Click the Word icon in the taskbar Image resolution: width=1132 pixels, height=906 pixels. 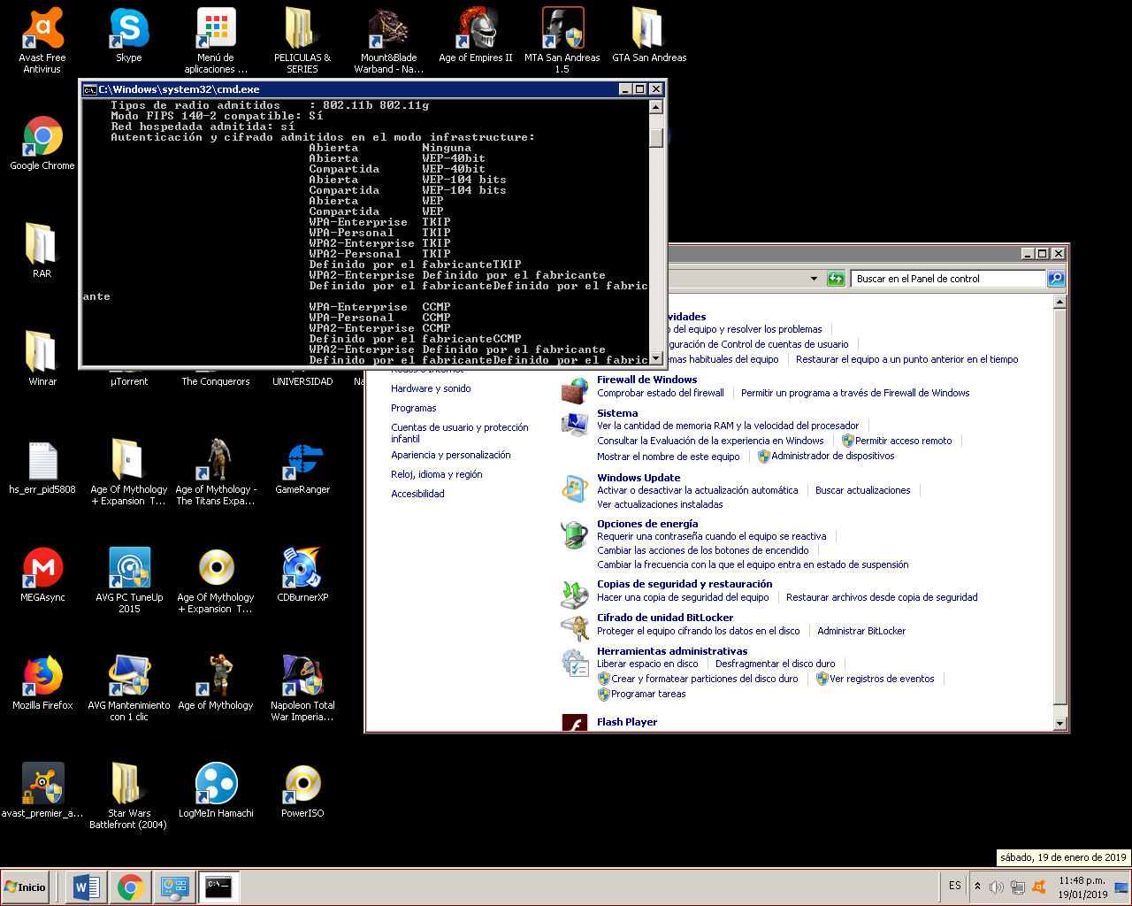click(x=87, y=887)
